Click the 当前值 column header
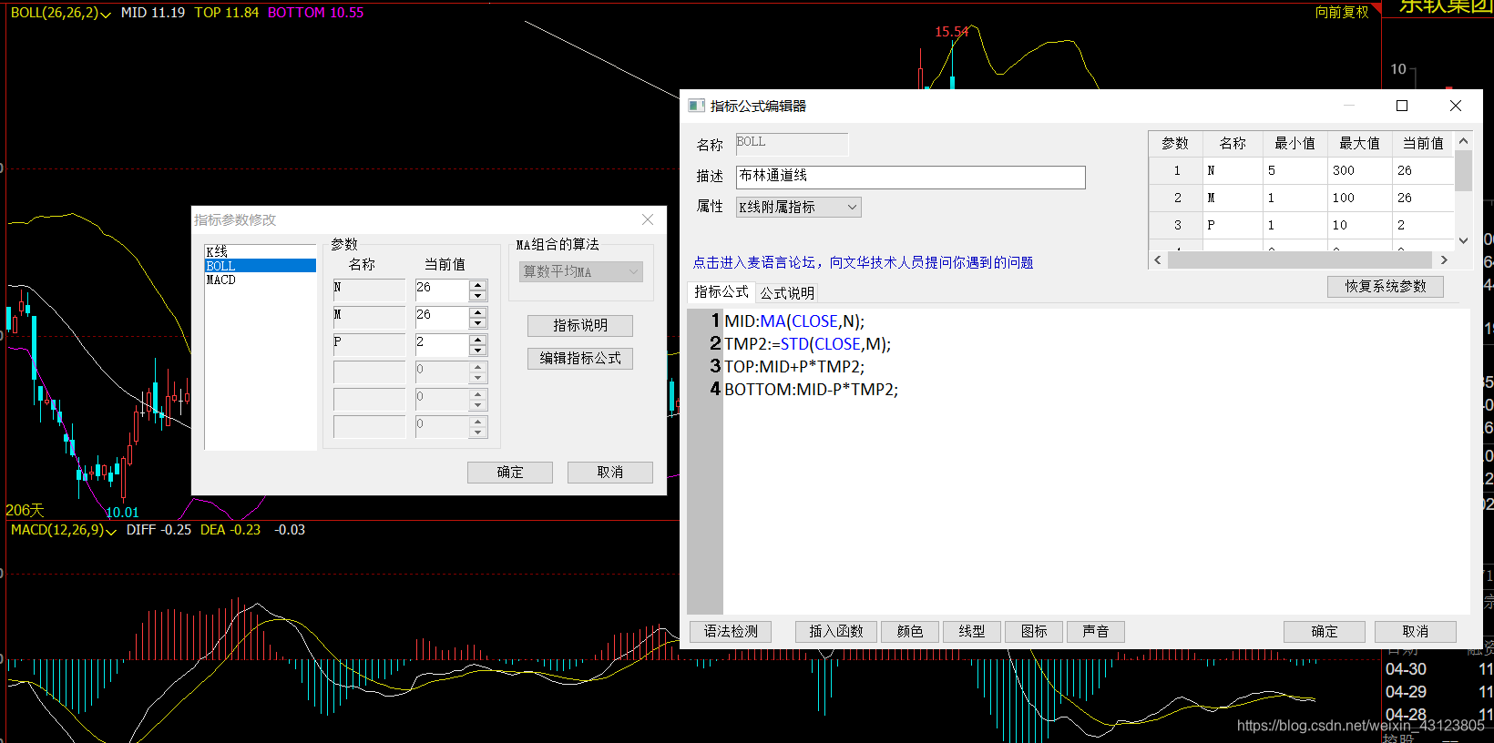The image size is (1494, 743). pyautogui.click(x=1423, y=143)
